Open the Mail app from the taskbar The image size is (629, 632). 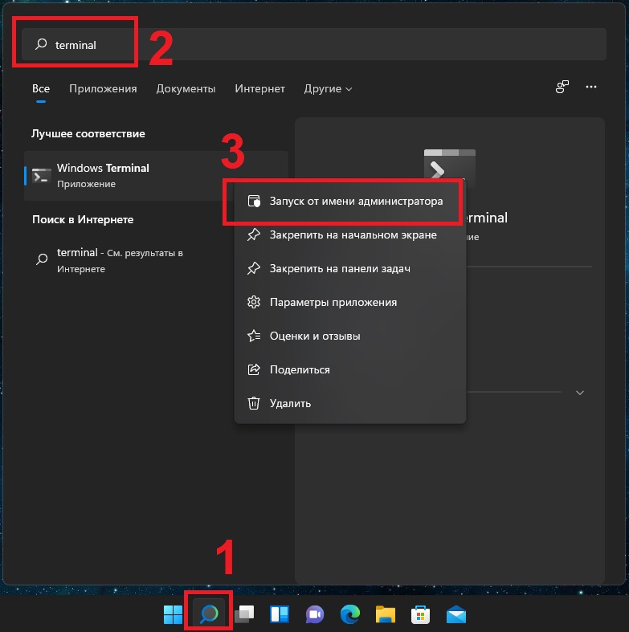tap(456, 615)
